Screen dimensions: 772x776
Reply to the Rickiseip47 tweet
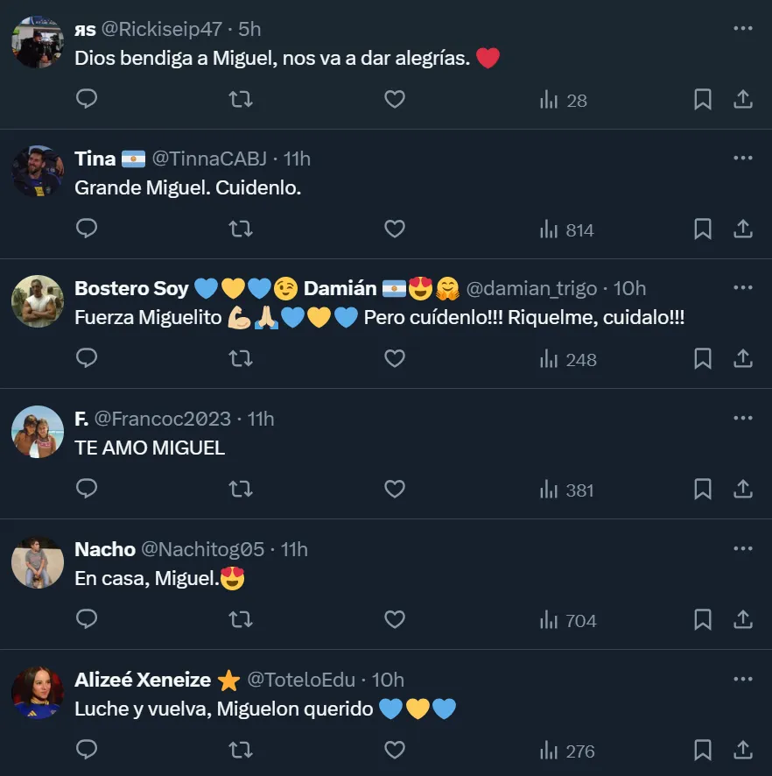click(87, 99)
